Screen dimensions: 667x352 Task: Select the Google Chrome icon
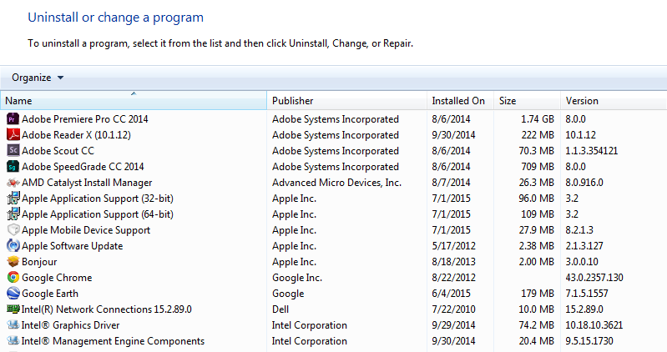coord(13,277)
